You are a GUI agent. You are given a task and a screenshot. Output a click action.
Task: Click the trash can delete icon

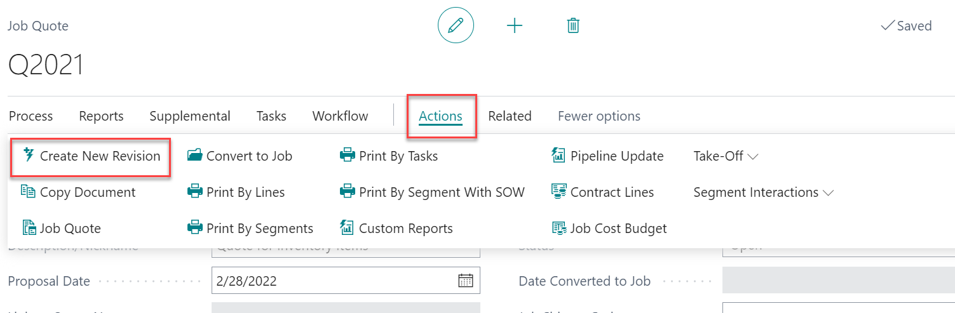573,26
